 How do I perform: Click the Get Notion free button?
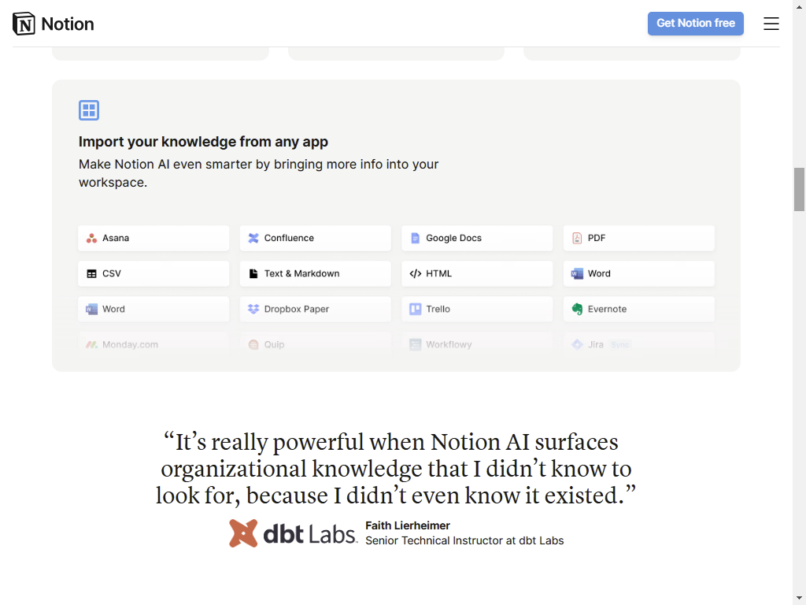tap(696, 23)
